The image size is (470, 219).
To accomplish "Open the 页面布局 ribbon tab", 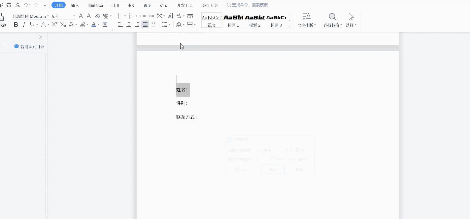I will click(x=95, y=5).
